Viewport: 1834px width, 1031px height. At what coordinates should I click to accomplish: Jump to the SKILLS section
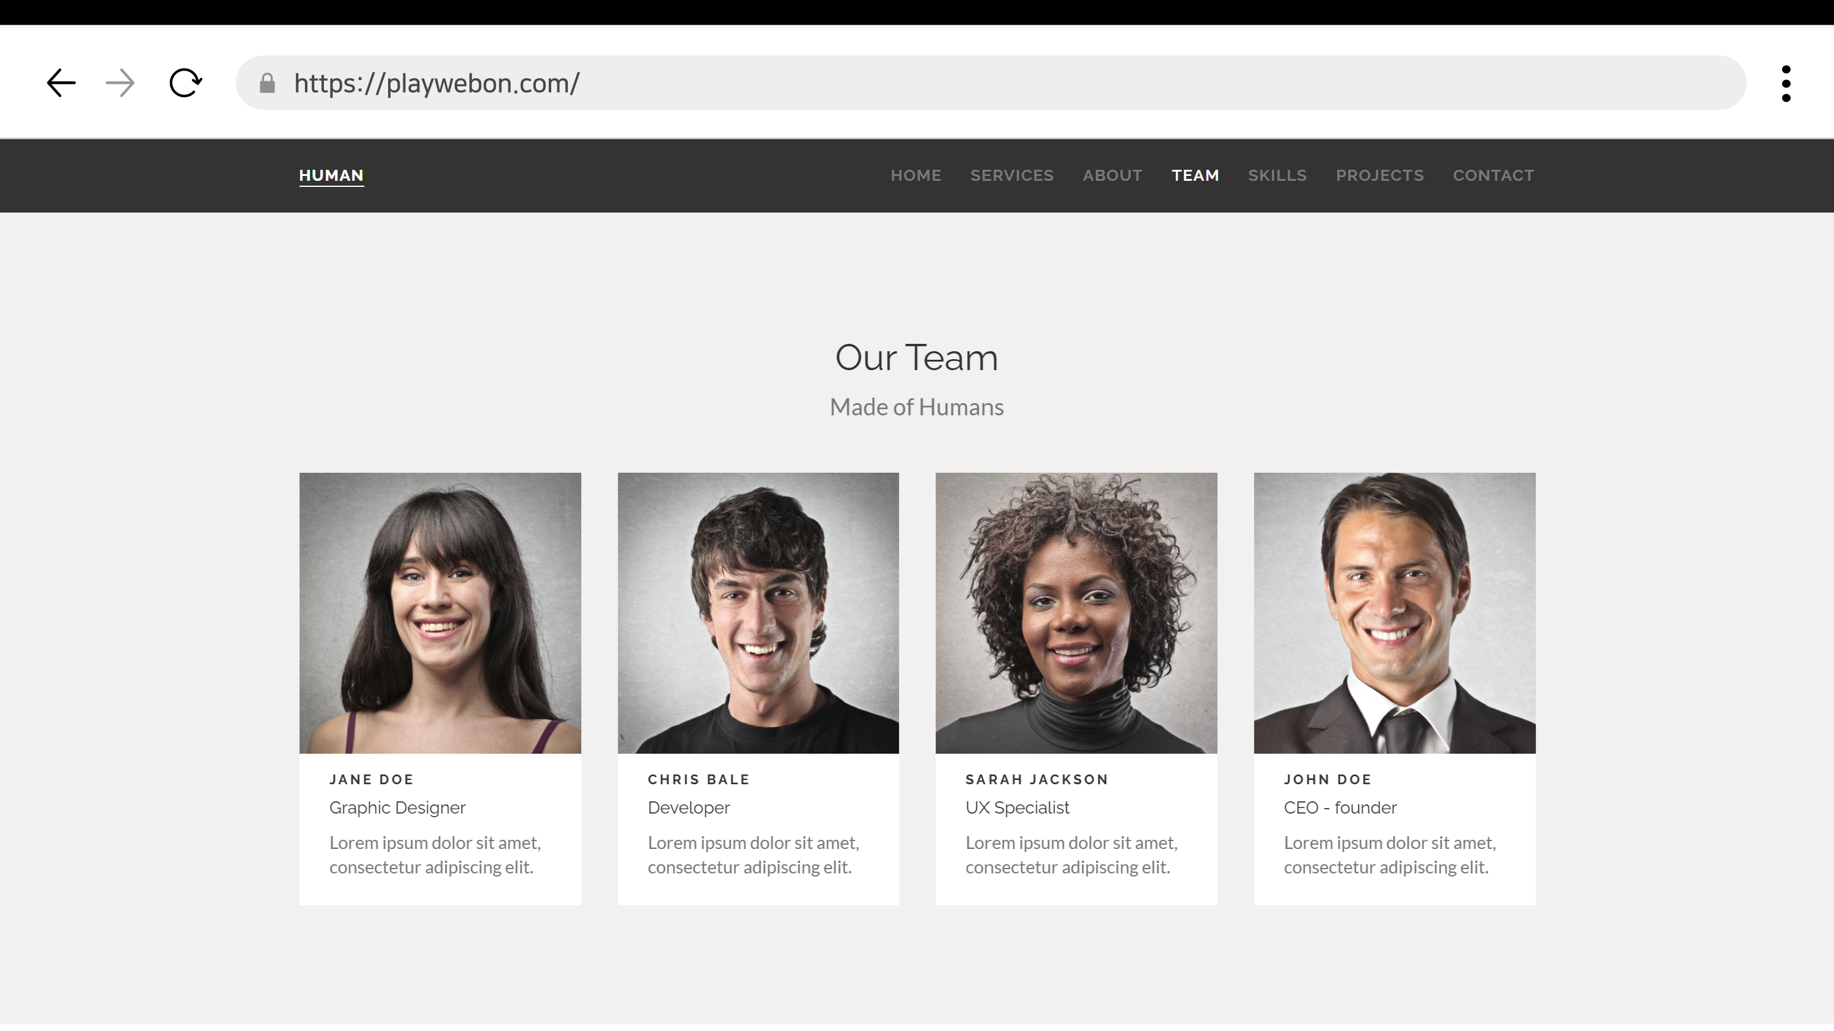coord(1277,175)
